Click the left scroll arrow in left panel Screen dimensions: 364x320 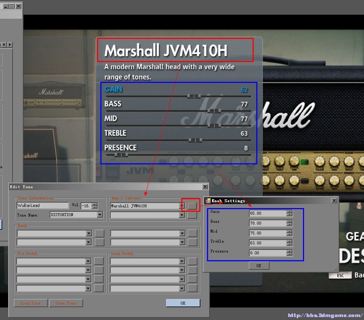click(x=4, y=44)
